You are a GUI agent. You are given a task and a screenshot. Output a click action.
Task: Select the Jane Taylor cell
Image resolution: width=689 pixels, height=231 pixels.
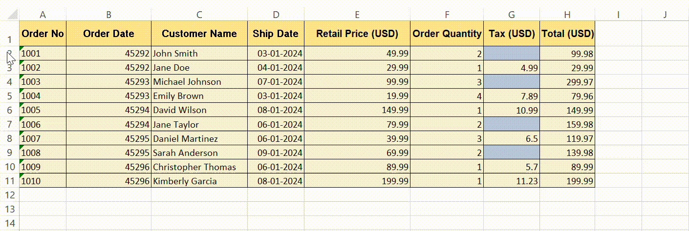199,124
